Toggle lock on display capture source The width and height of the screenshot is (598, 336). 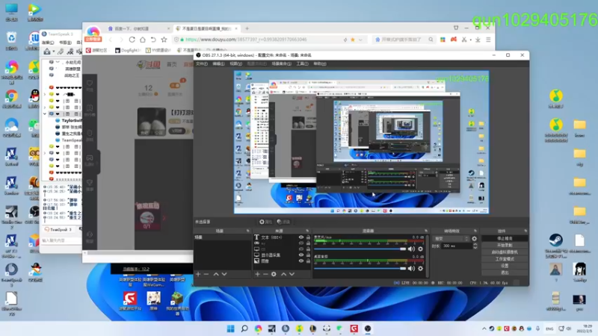(x=308, y=255)
